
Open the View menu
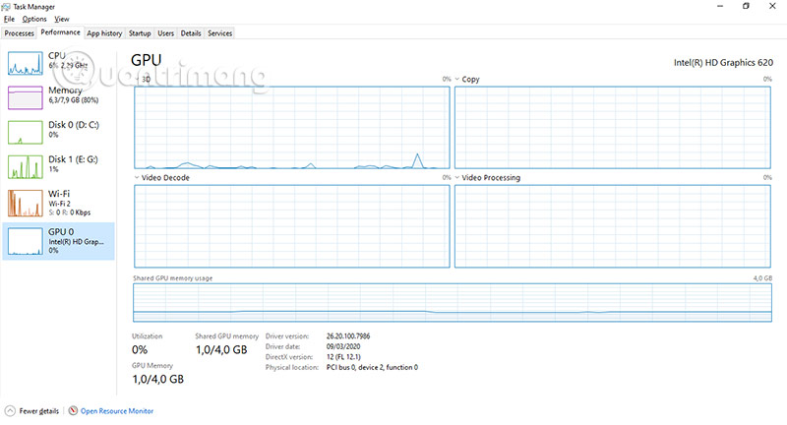[x=62, y=19]
